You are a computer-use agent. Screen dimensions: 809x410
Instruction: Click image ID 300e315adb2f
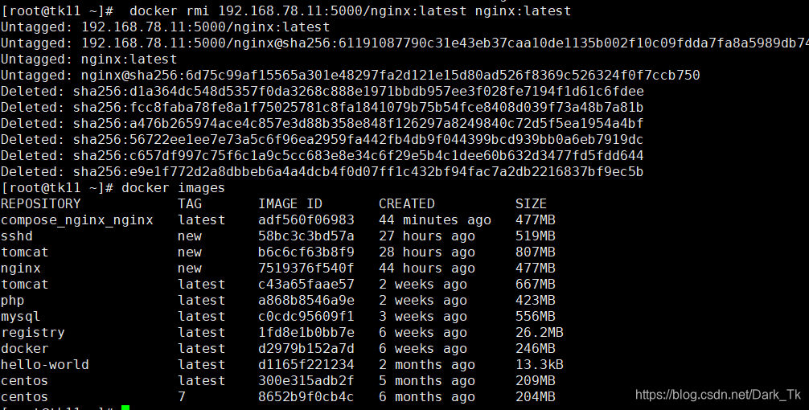coord(306,380)
